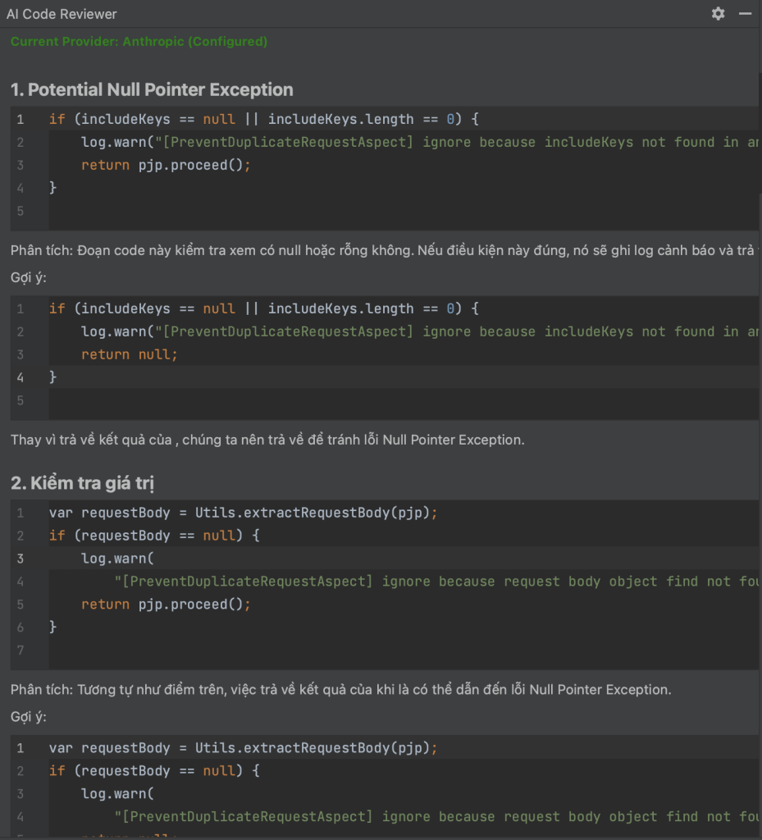The image size is (762, 840).
Task: Click the second Gợi ý: label
Action: (29, 717)
